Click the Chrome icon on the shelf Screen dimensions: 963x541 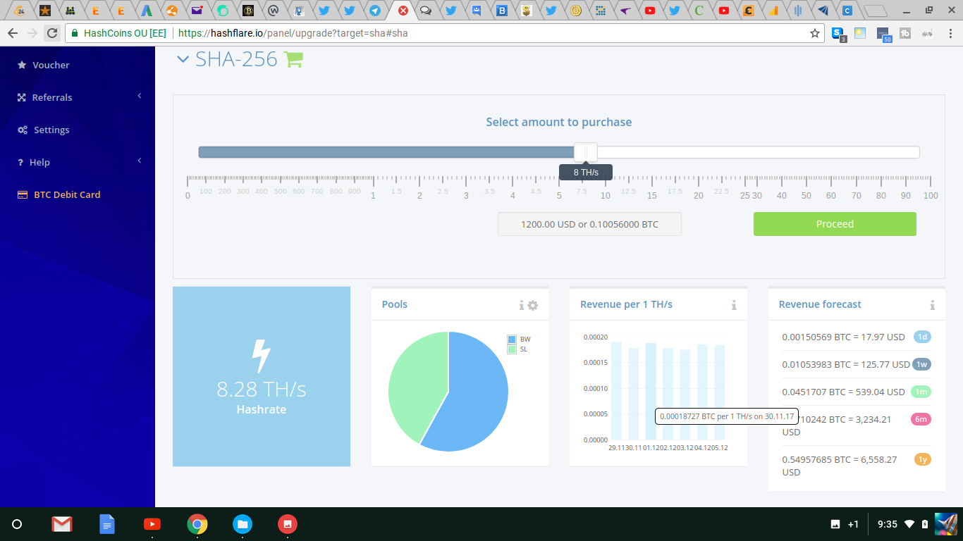pyautogui.click(x=197, y=524)
